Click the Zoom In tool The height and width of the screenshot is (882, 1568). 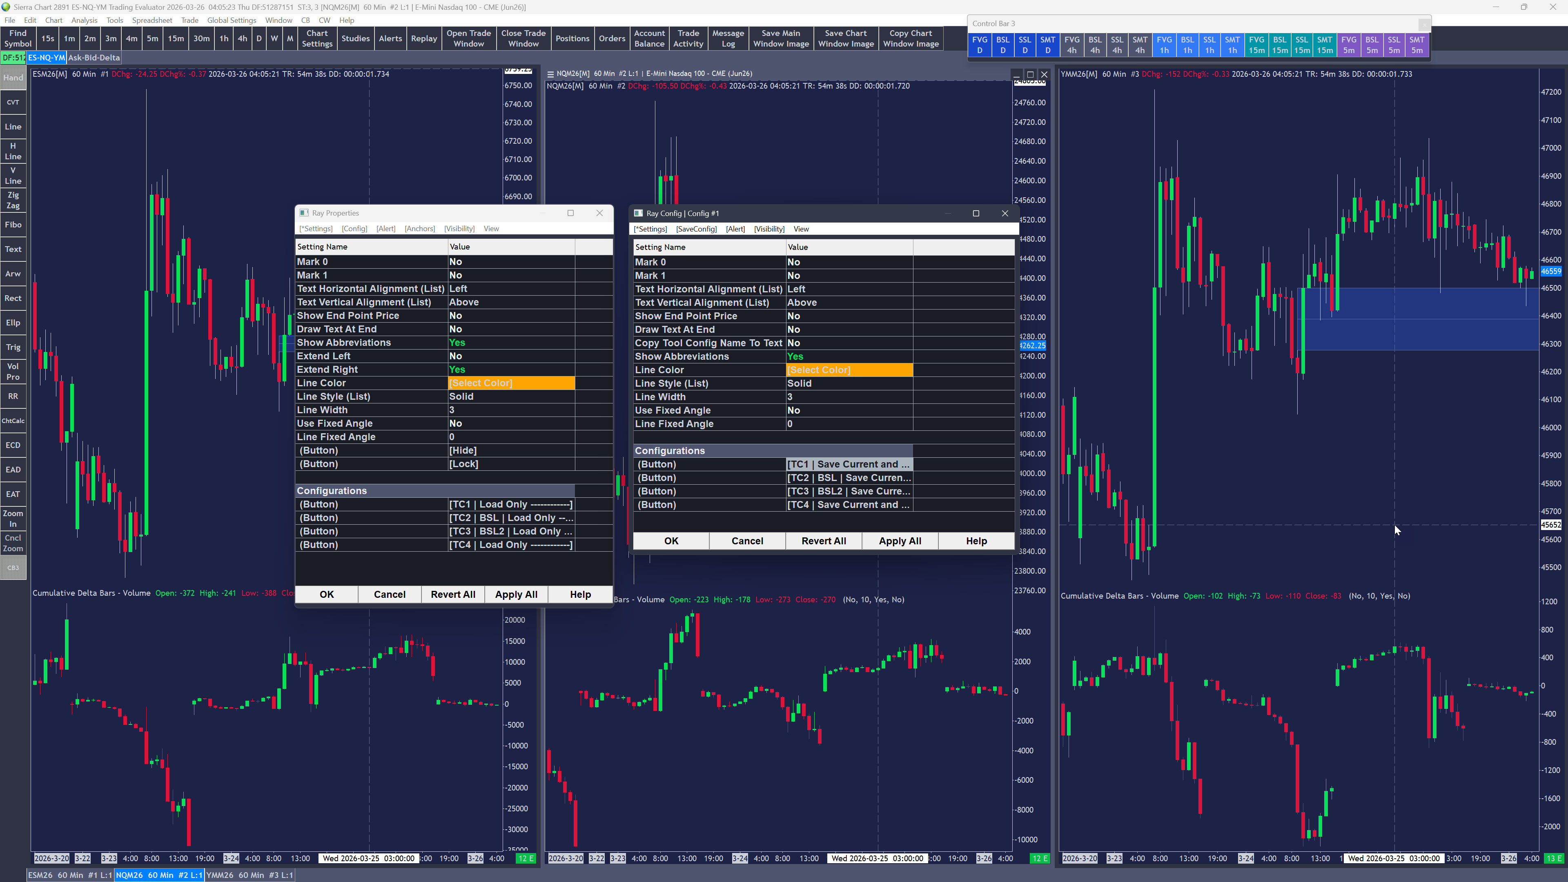tap(13, 519)
